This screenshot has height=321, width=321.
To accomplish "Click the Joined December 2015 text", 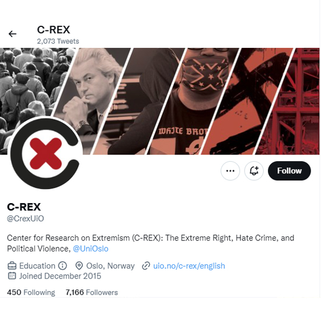I will tap(60, 276).
